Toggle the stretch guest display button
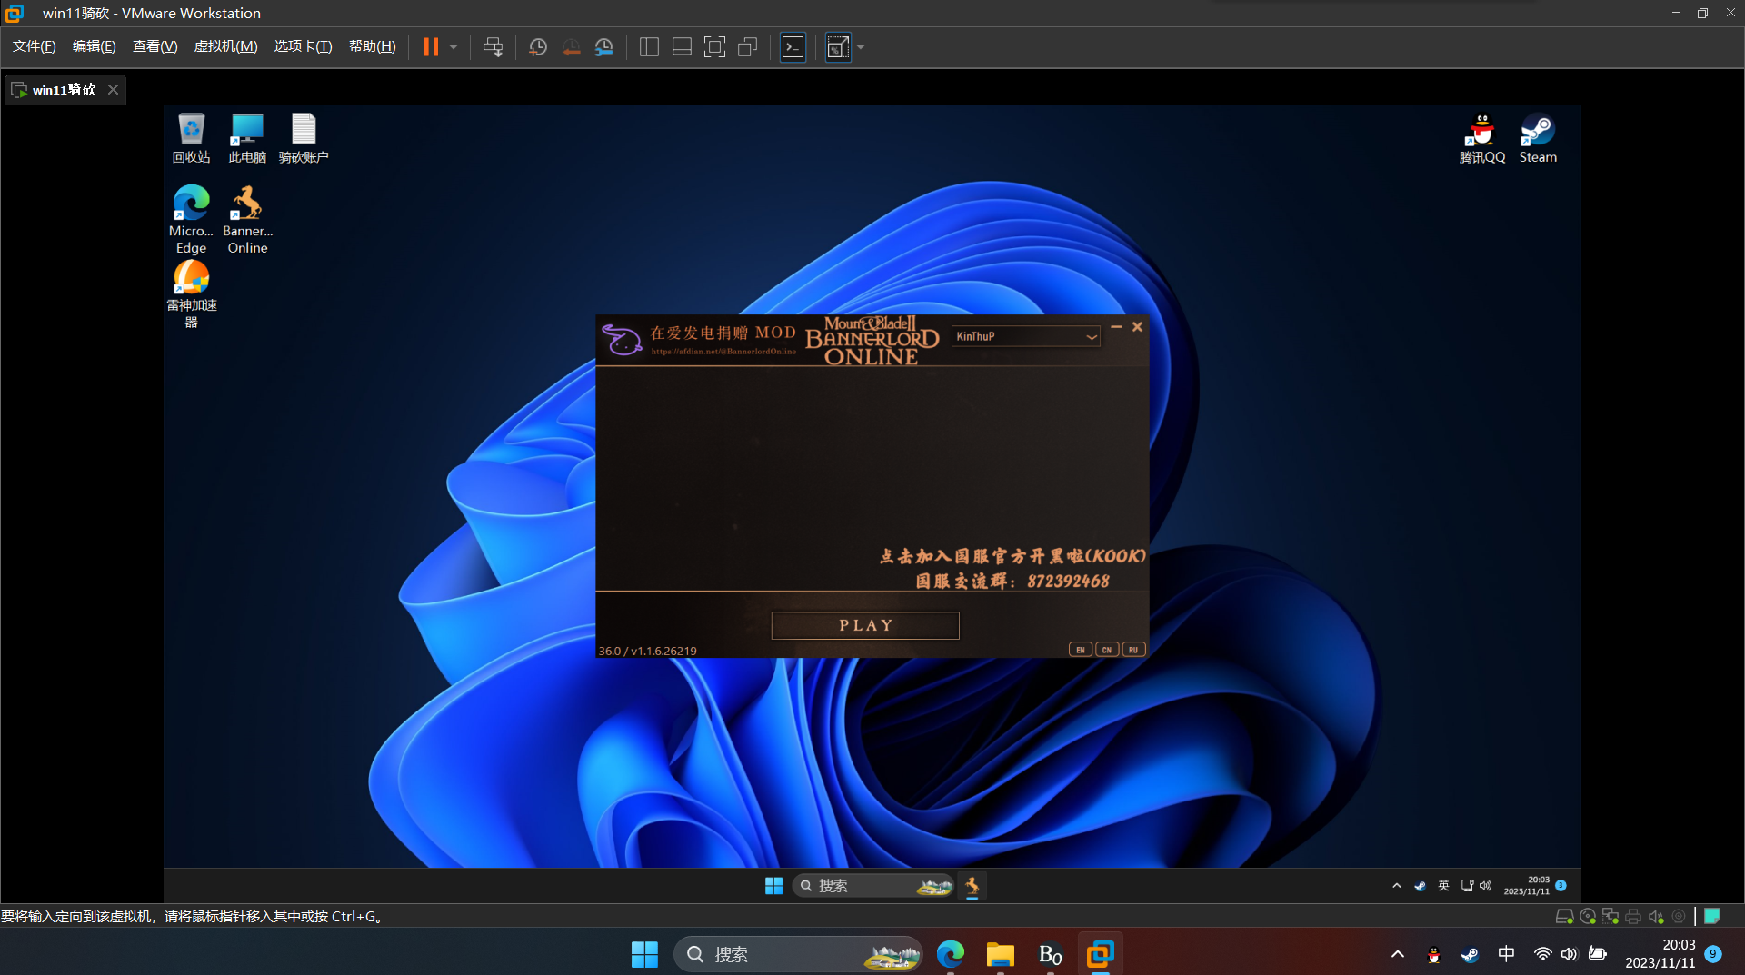Viewport: 1745px width, 975px height. pyautogui.click(x=838, y=47)
